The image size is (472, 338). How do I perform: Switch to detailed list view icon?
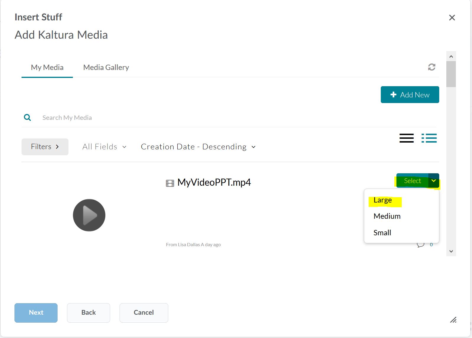pos(429,138)
